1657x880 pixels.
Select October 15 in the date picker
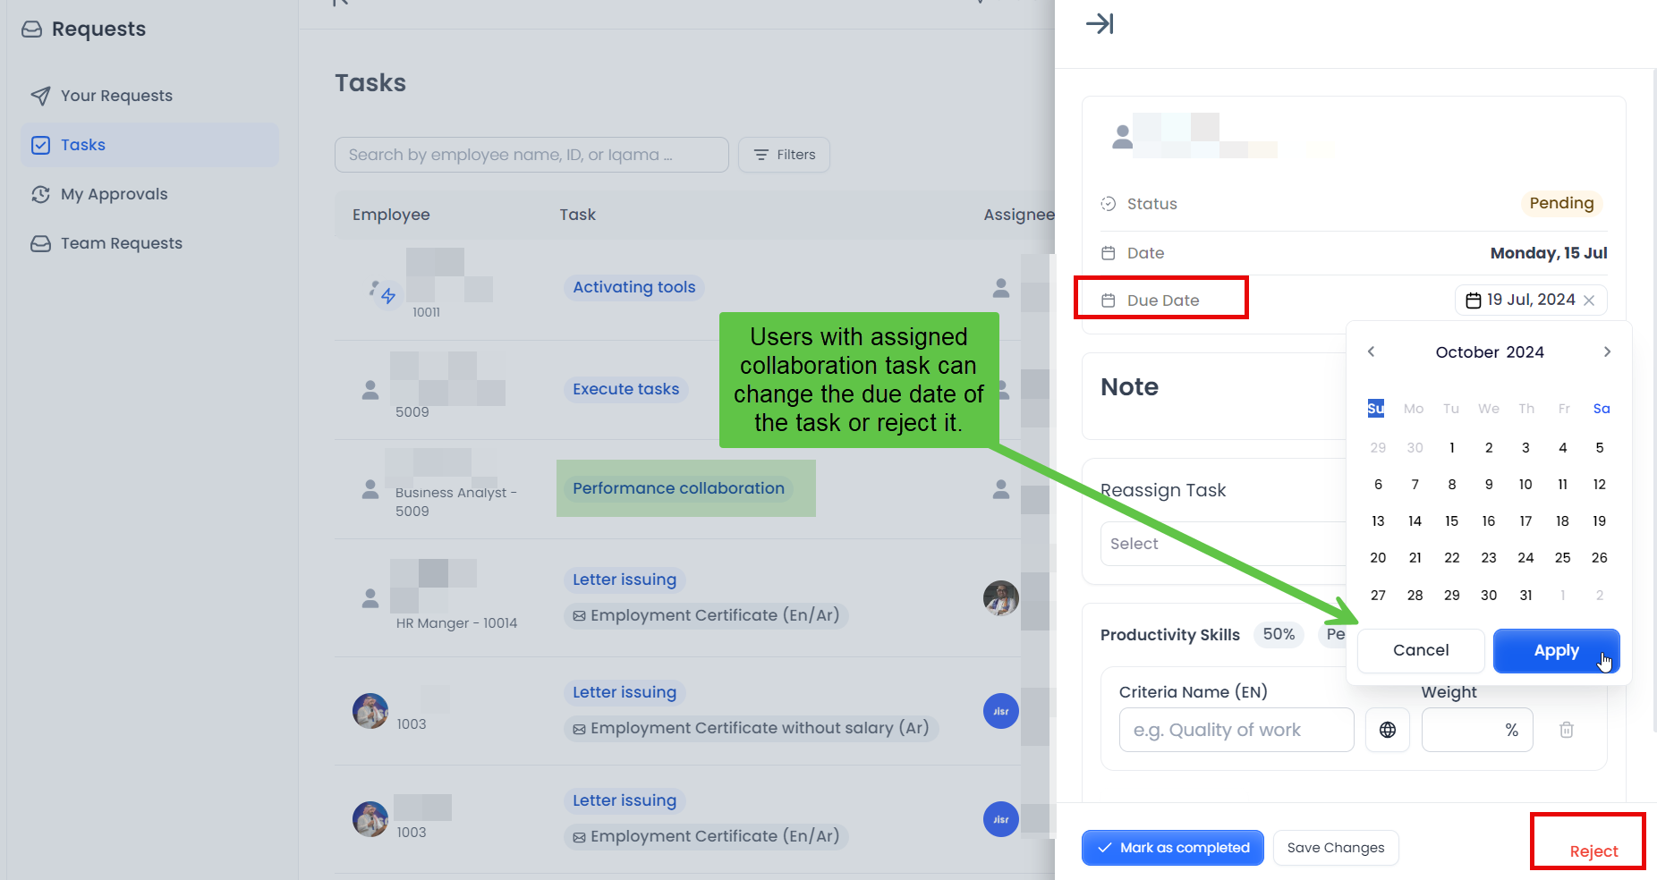[1451, 520]
